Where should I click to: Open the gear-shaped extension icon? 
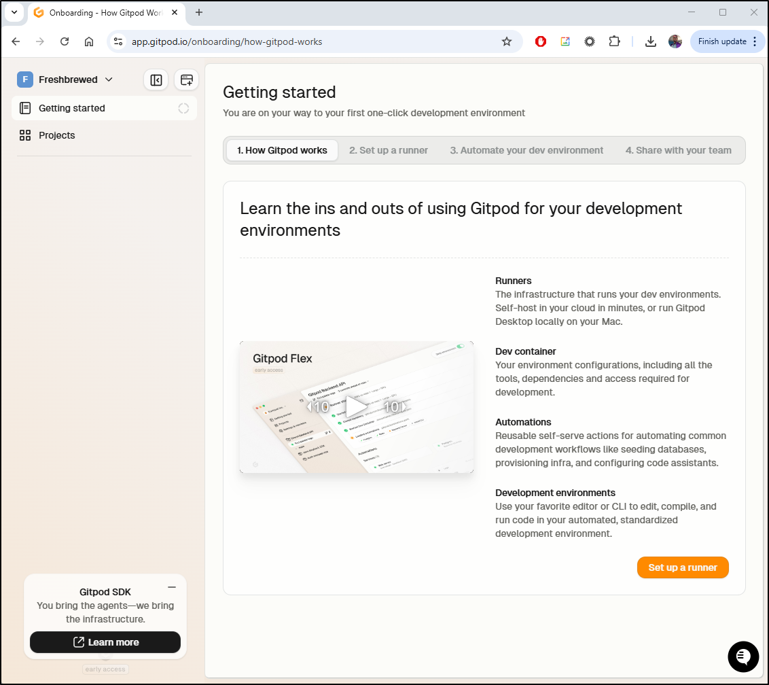click(x=590, y=41)
